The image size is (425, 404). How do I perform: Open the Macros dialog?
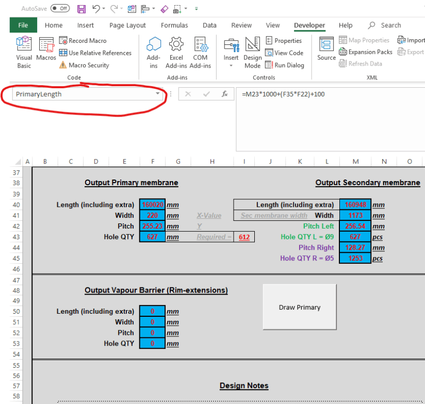click(46, 49)
